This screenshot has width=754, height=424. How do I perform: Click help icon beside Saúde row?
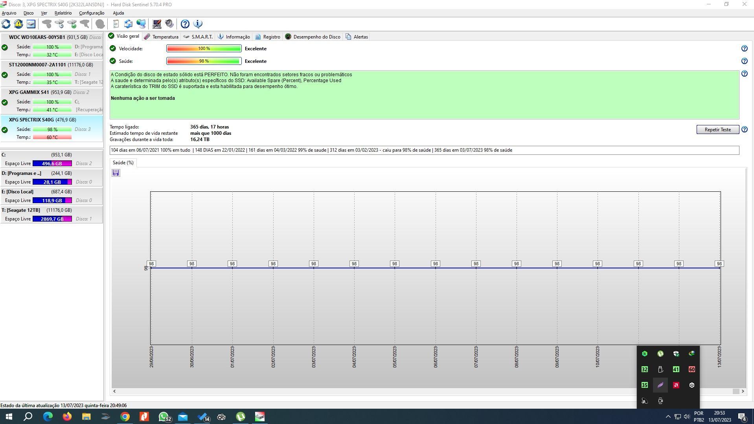click(744, 61)
